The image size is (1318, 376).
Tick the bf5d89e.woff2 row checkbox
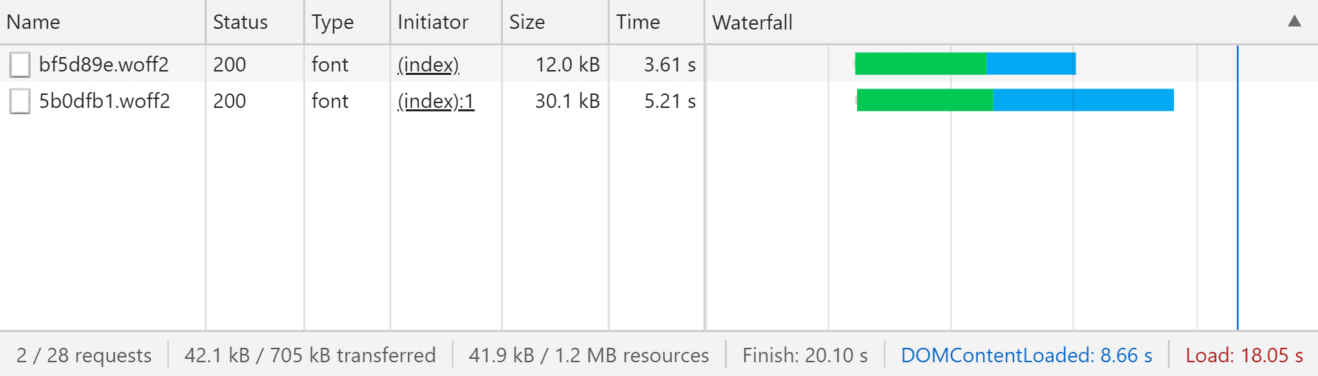pos(20,65)
